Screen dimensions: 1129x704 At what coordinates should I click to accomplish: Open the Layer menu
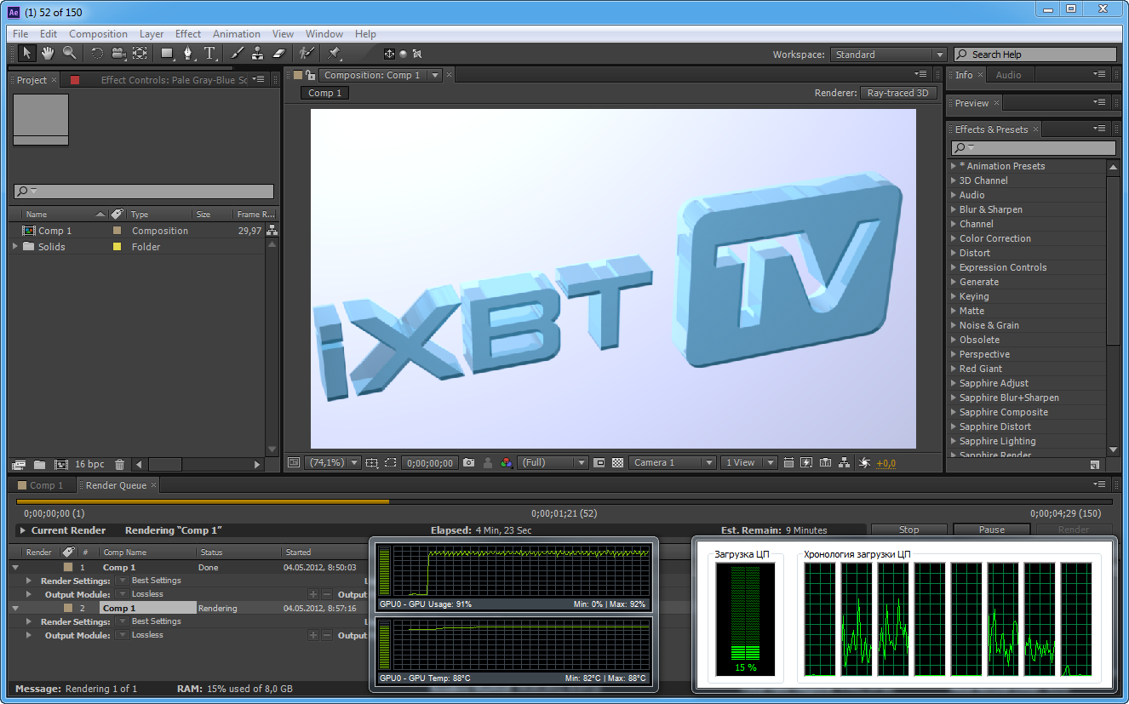[x=152, y=34]
